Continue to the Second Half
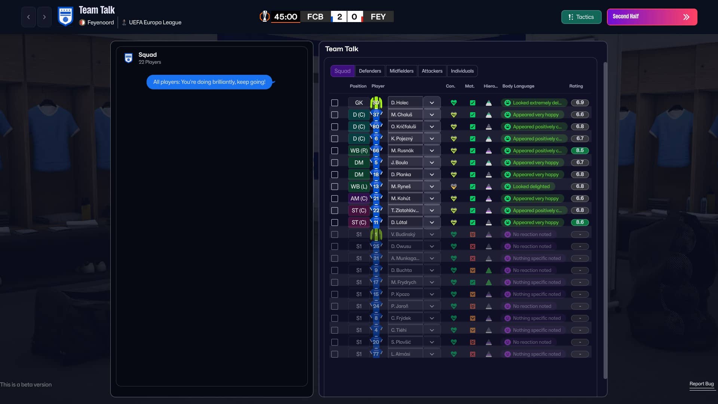718x404 pixels. [x=652, y=17]
